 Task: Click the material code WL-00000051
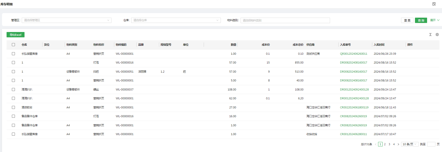125,72
